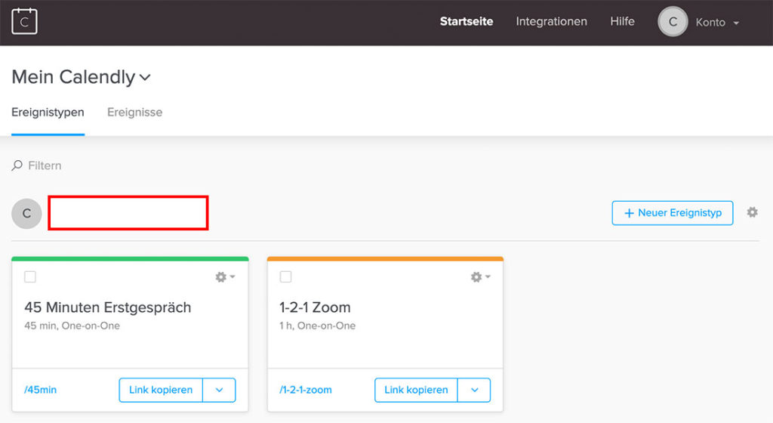Image resolution: width=773 pixels, height=423 pixels.
Task: Tick the 1-2-1 Zoom card checkbox
Action: point(285,276)
